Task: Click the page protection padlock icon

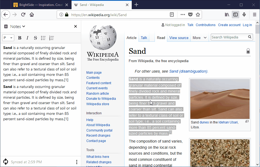Action: pos(248,51)
